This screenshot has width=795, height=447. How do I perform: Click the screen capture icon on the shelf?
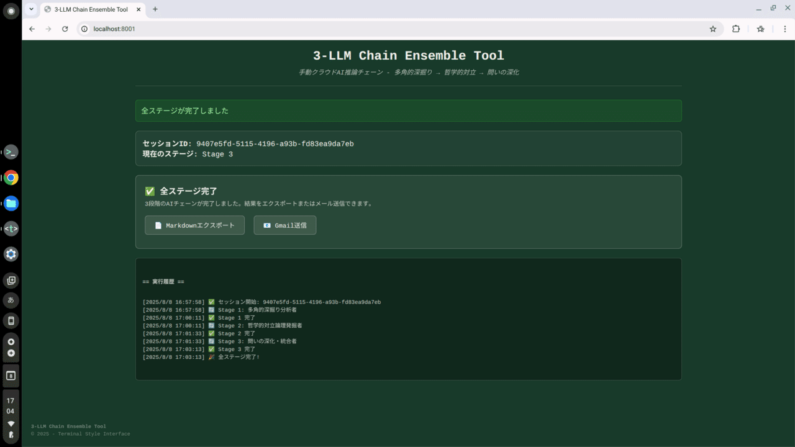[x=11, y=280]
